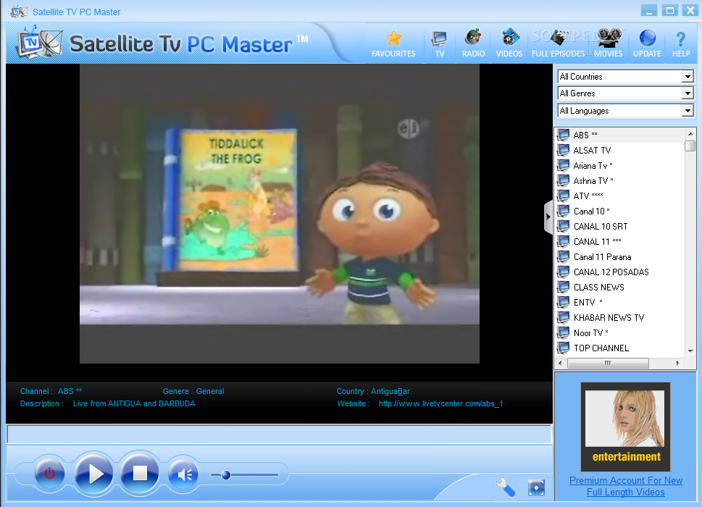Click the horizontal scrollbar right arrow
702x507 pixels.
tap(678, 363)
